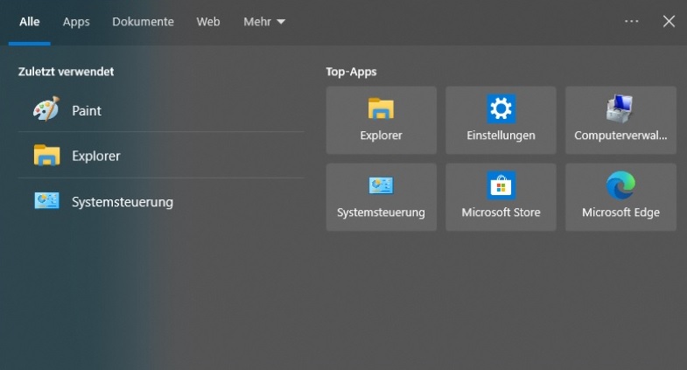
Task: Expand the Mehr dropdown arrow
Action: click(281, 22)
